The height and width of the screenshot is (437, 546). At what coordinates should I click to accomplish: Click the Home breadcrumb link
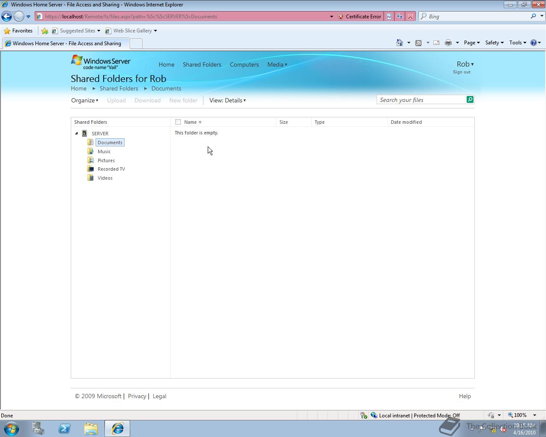coord(78,88)
